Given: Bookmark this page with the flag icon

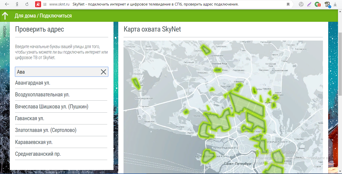Looking at the screenshot, I should coord(288,4).
